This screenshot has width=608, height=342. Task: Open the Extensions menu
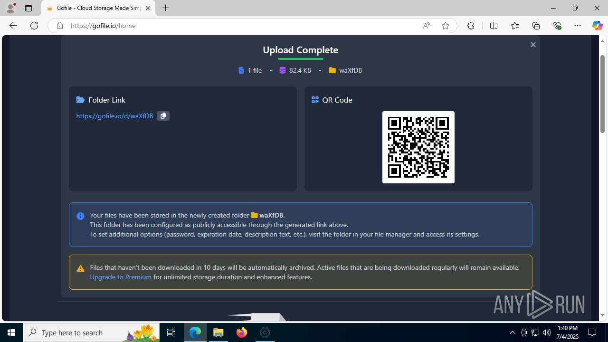click(471, 26)
